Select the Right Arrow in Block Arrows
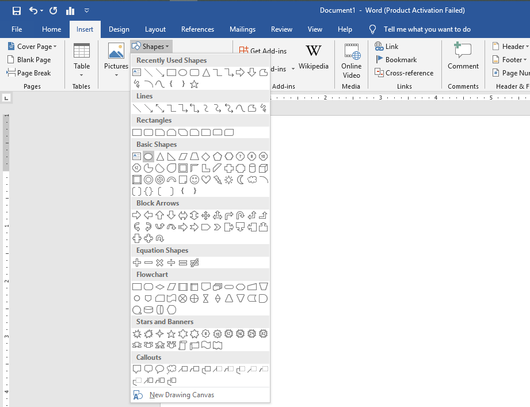 (x=136, y=215)
